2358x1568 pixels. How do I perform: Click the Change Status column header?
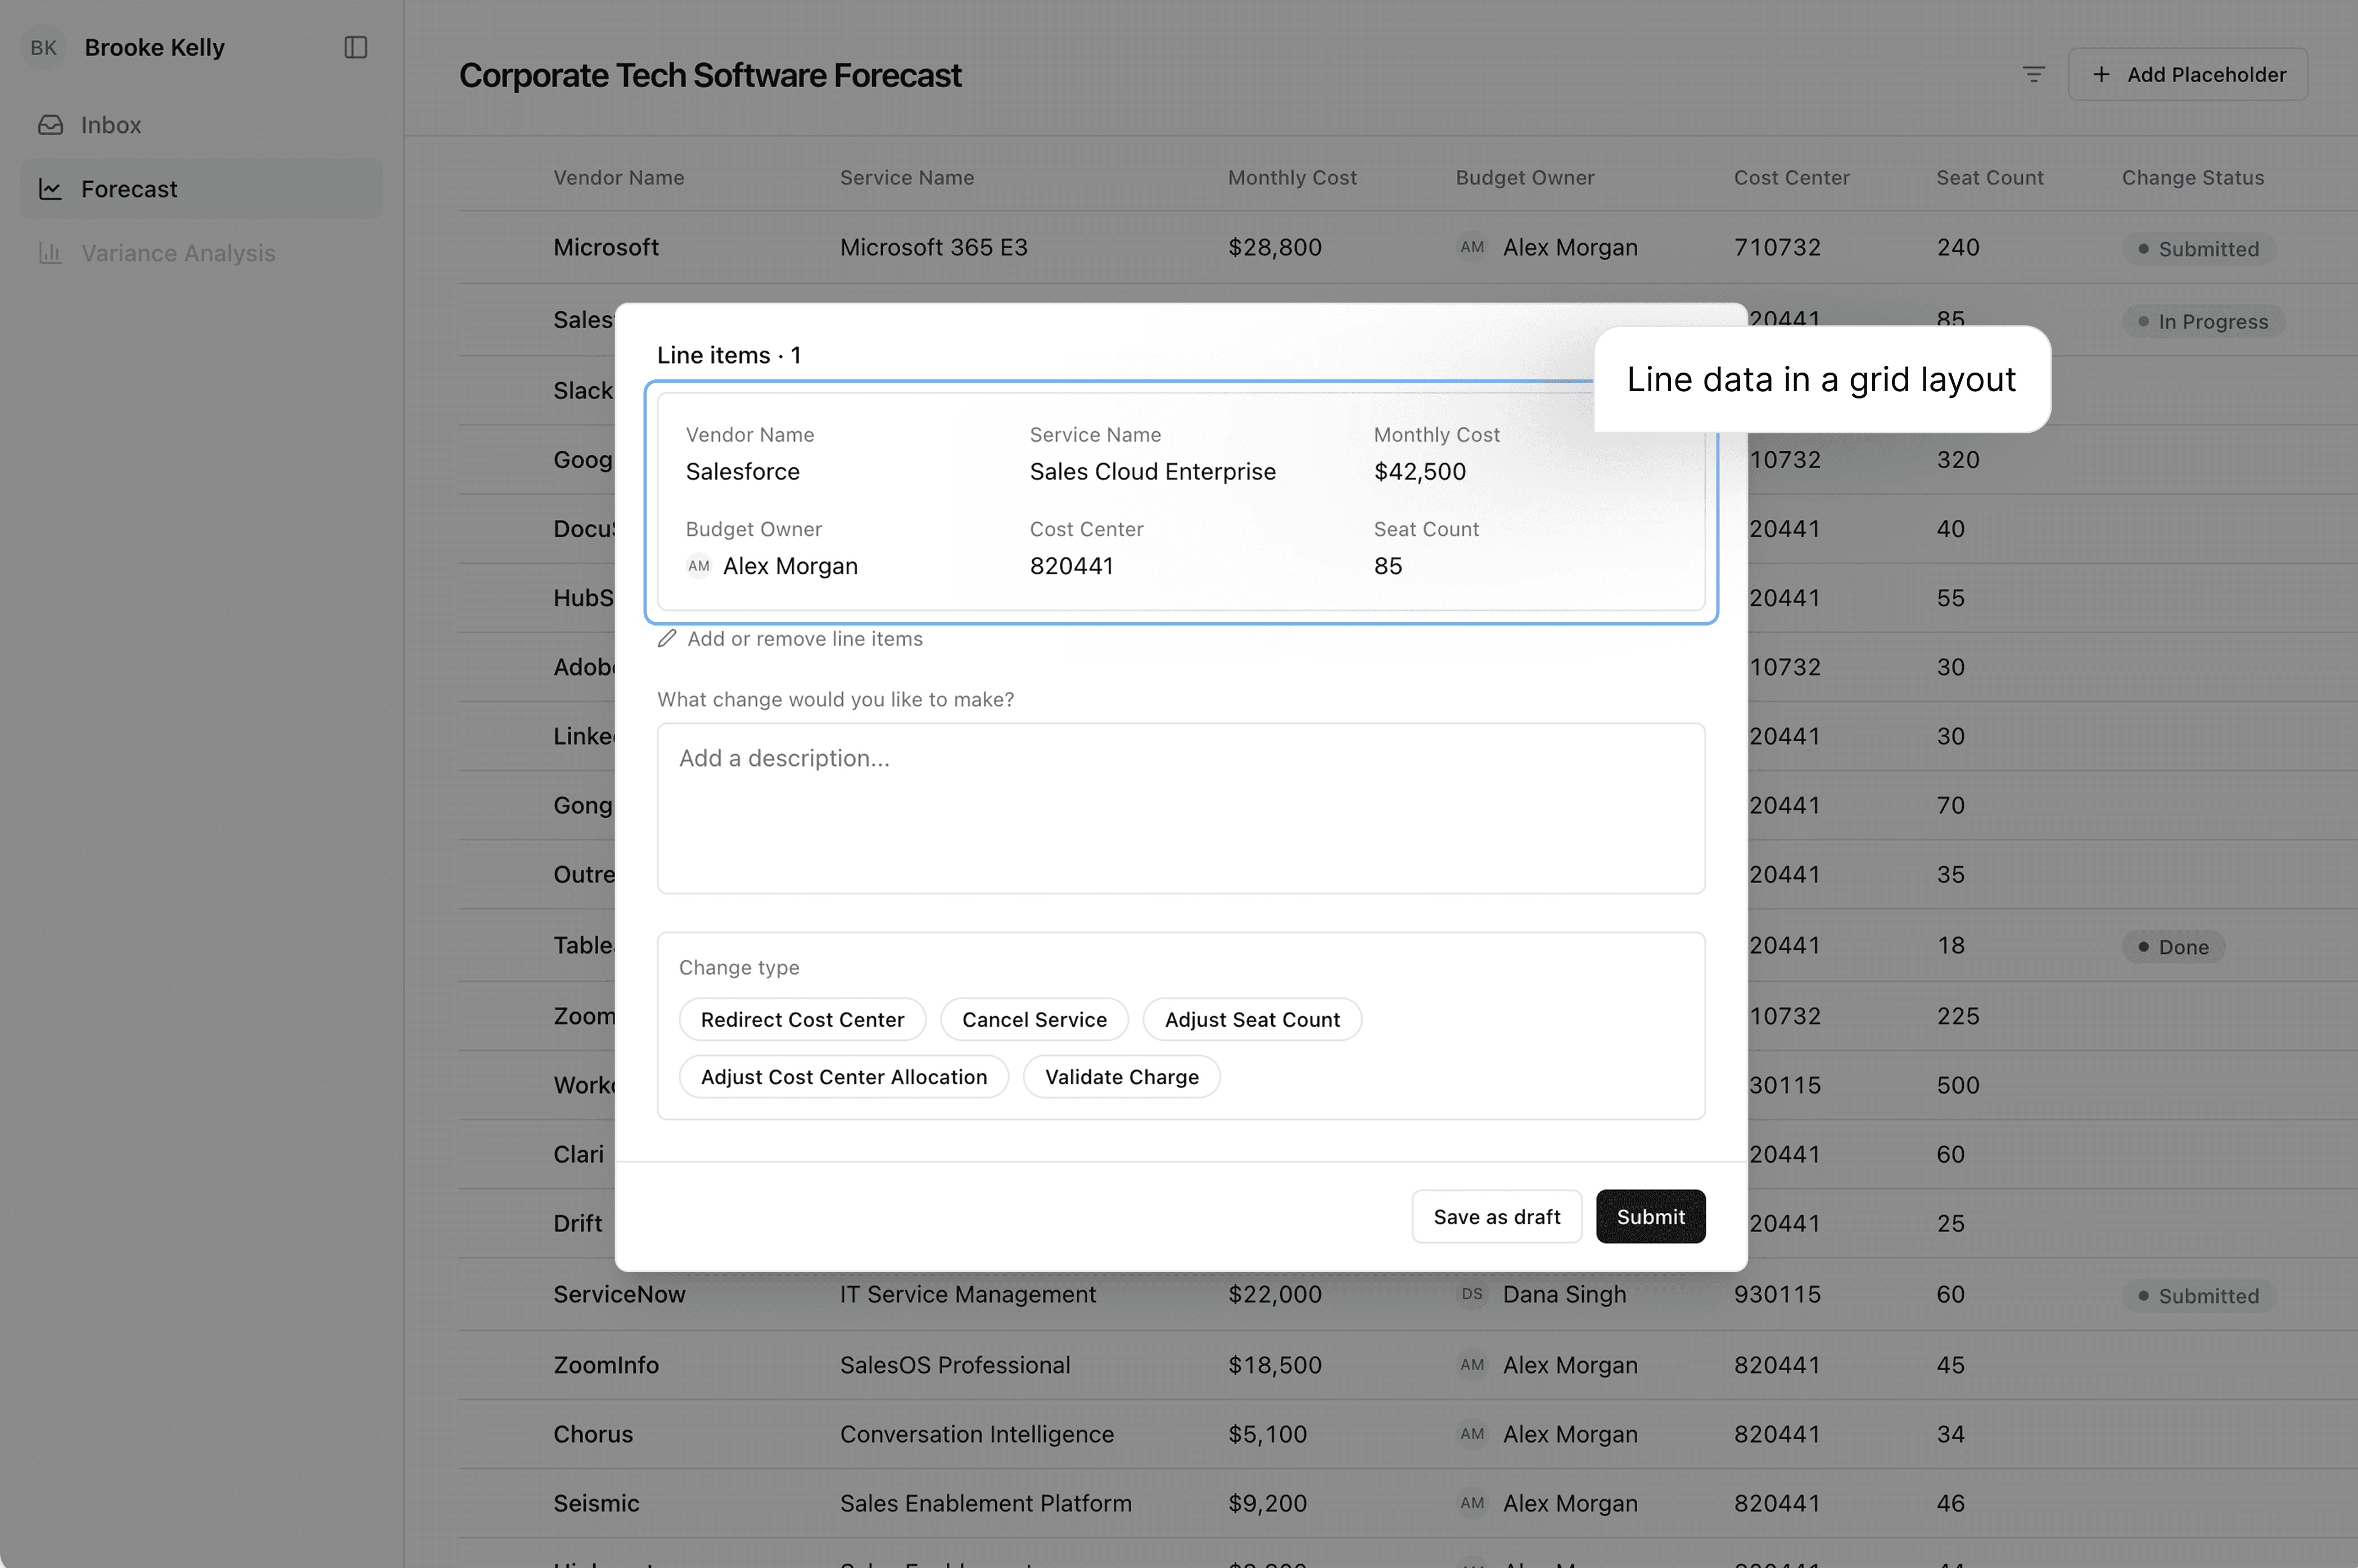click(x=2193, y=178)
